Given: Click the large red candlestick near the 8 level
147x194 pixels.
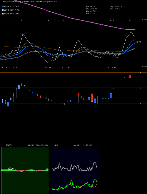Looking at the screenshot, I should pyautogui.click(x=130, y=76).
